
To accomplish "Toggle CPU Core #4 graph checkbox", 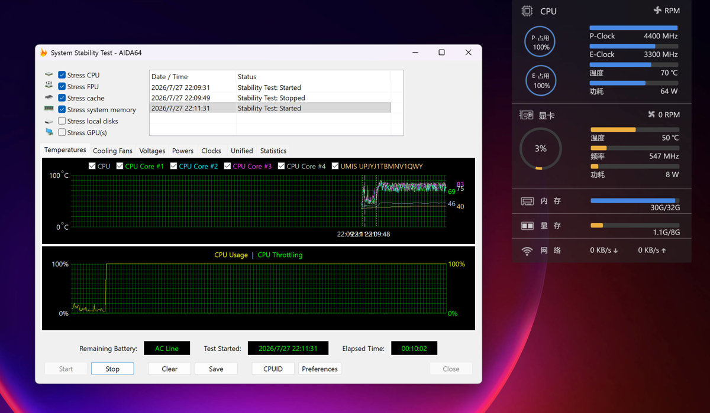I will (x=281, y=166).
